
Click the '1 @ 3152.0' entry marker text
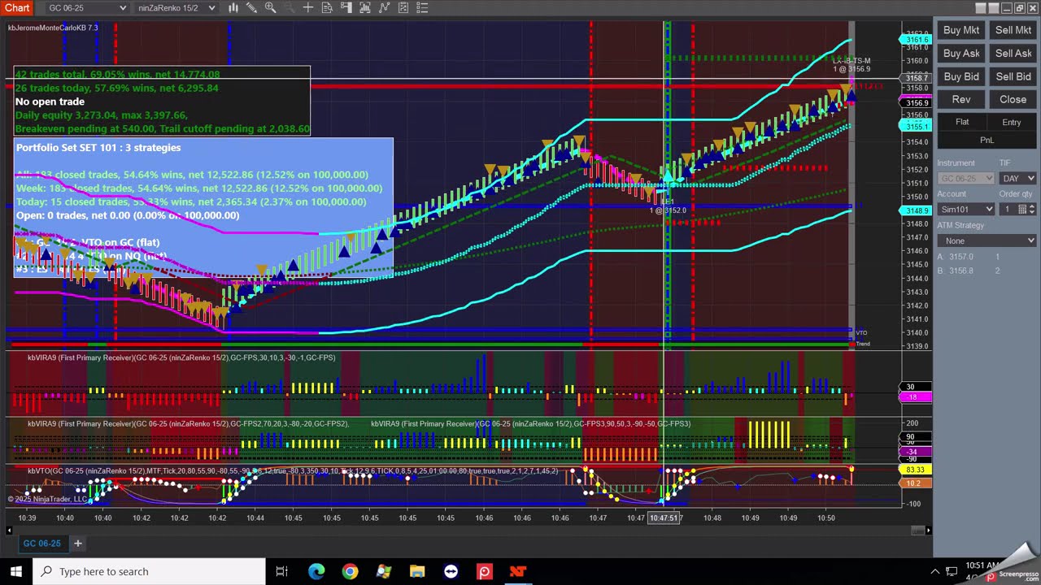pyautogui.click(x=668, y=210)
